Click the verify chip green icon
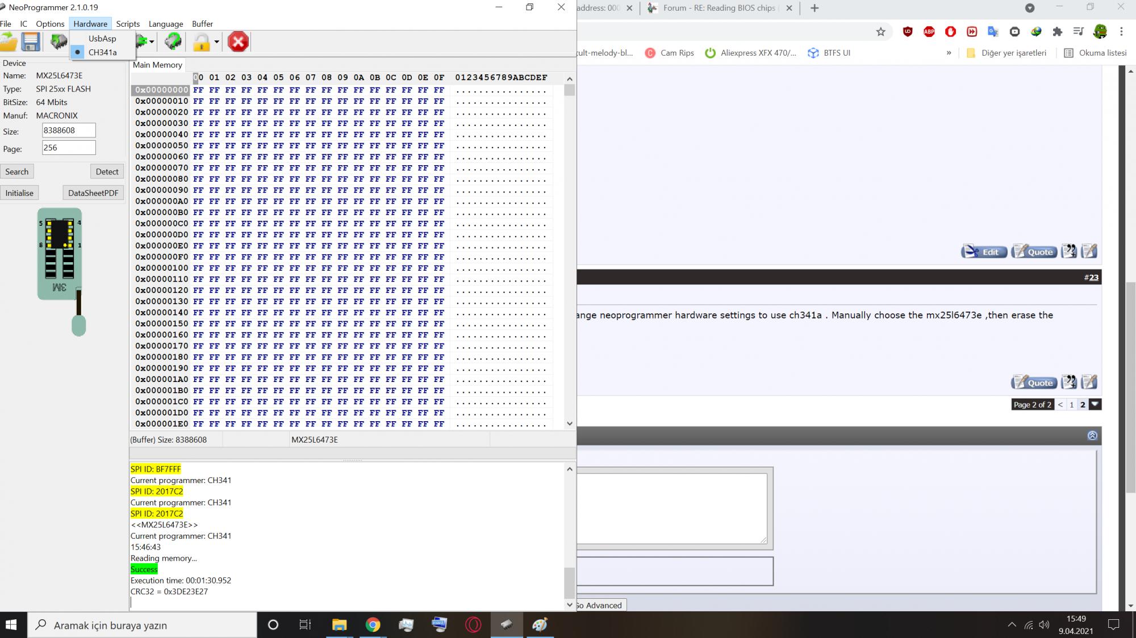The height and width of the screenshot is (638, 1136). (173, 41)
